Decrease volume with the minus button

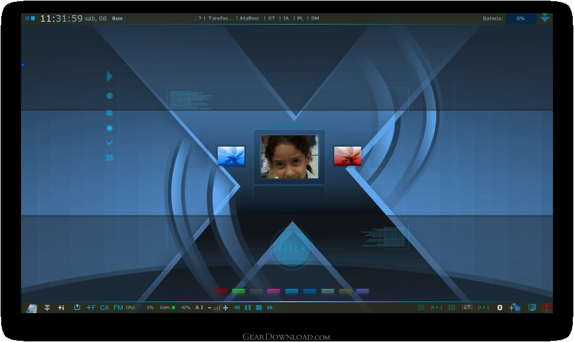pos(209,308)
